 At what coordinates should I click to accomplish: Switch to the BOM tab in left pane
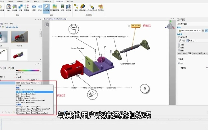(x=6, y=24)
